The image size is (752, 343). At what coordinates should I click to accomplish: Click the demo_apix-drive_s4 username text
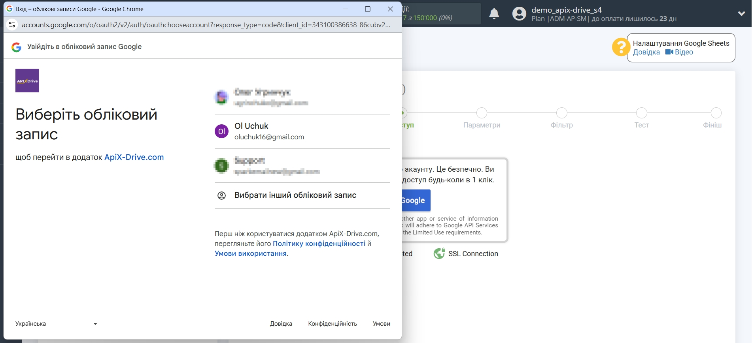point(566,10)
